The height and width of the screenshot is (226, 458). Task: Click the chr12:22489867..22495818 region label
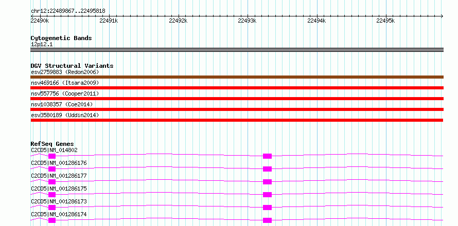(68, 11)
